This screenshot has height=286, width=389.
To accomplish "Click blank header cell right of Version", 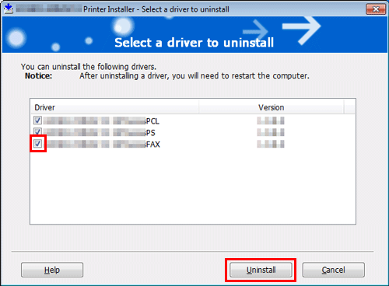I will (x=349, y=107).
